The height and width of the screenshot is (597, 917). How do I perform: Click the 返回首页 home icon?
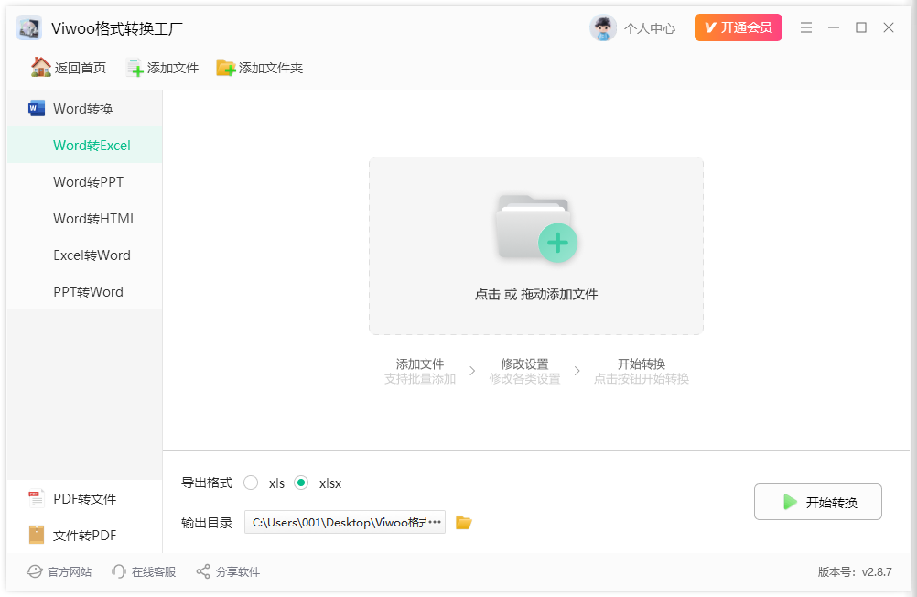(x=40, y=67)
